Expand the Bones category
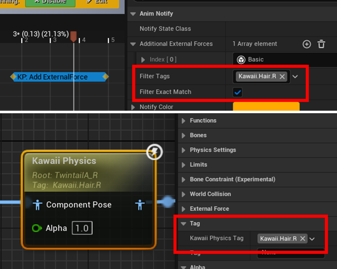 (183, 135)
